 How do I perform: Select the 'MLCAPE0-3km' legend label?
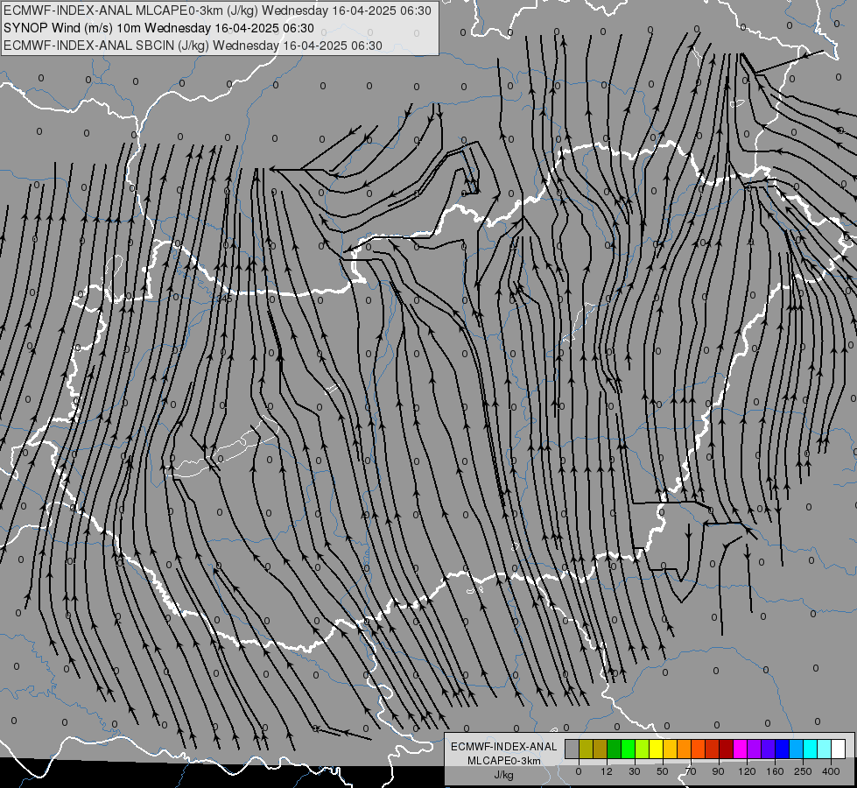click(x=504, y=761)
